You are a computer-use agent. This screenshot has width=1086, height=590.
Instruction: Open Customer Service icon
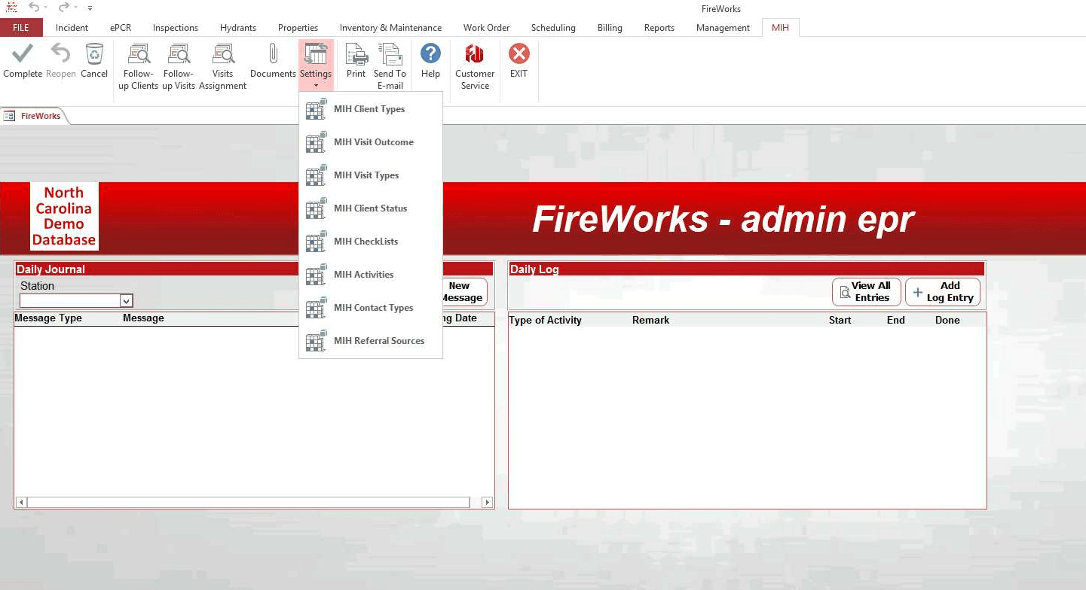tap(475, 53)
